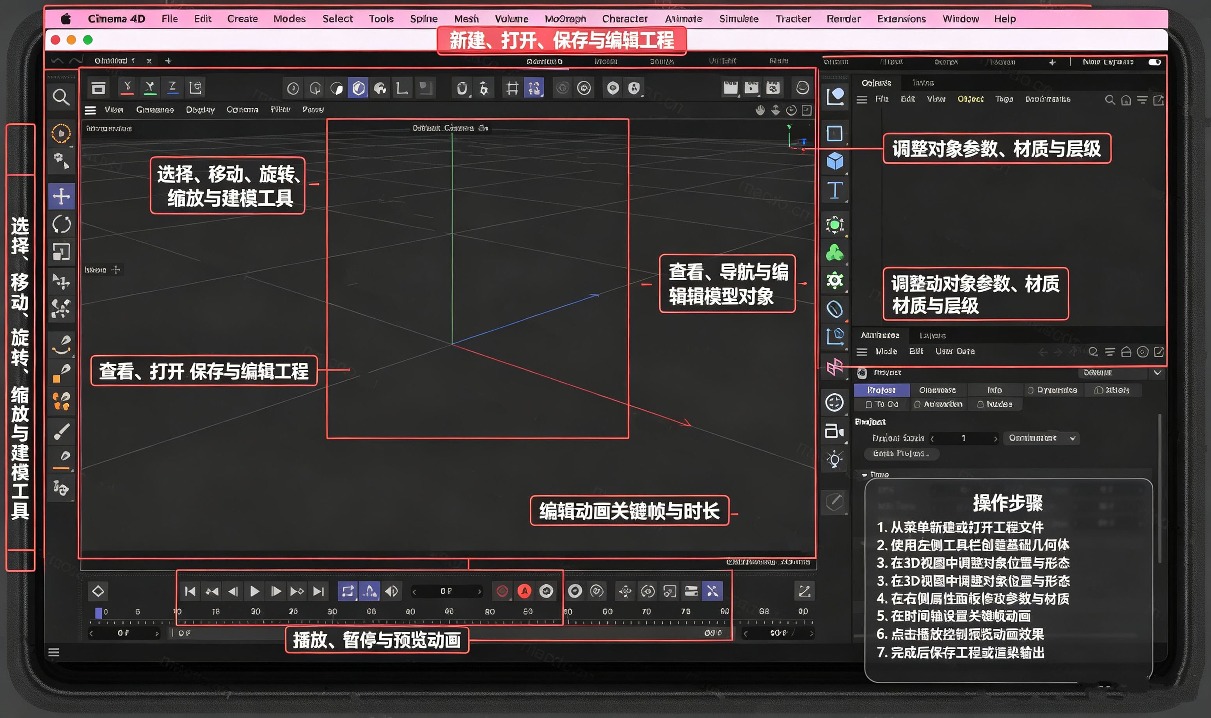Add a Light object with bulb icon
Screen dimensions: 1211x718
(835, 459)
